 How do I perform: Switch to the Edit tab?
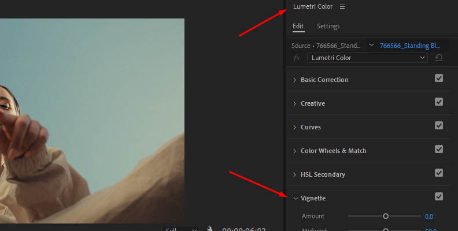(x=298, y=26)
